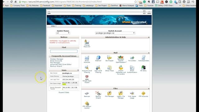
Task: Click the last login IP address value
Action: [68, 80]
